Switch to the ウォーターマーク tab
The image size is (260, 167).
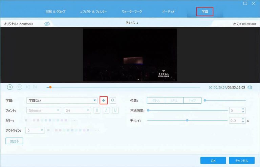tap(132, 12)
